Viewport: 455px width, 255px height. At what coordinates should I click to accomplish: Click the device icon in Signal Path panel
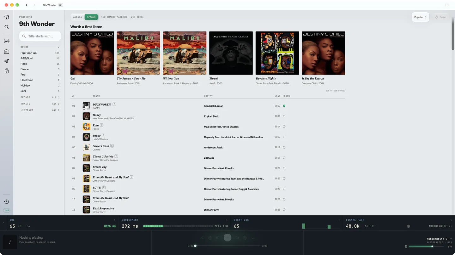pyautogui.click(x=408, y=226)
